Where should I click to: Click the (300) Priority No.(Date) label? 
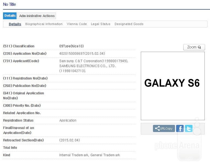pos(22,105)
